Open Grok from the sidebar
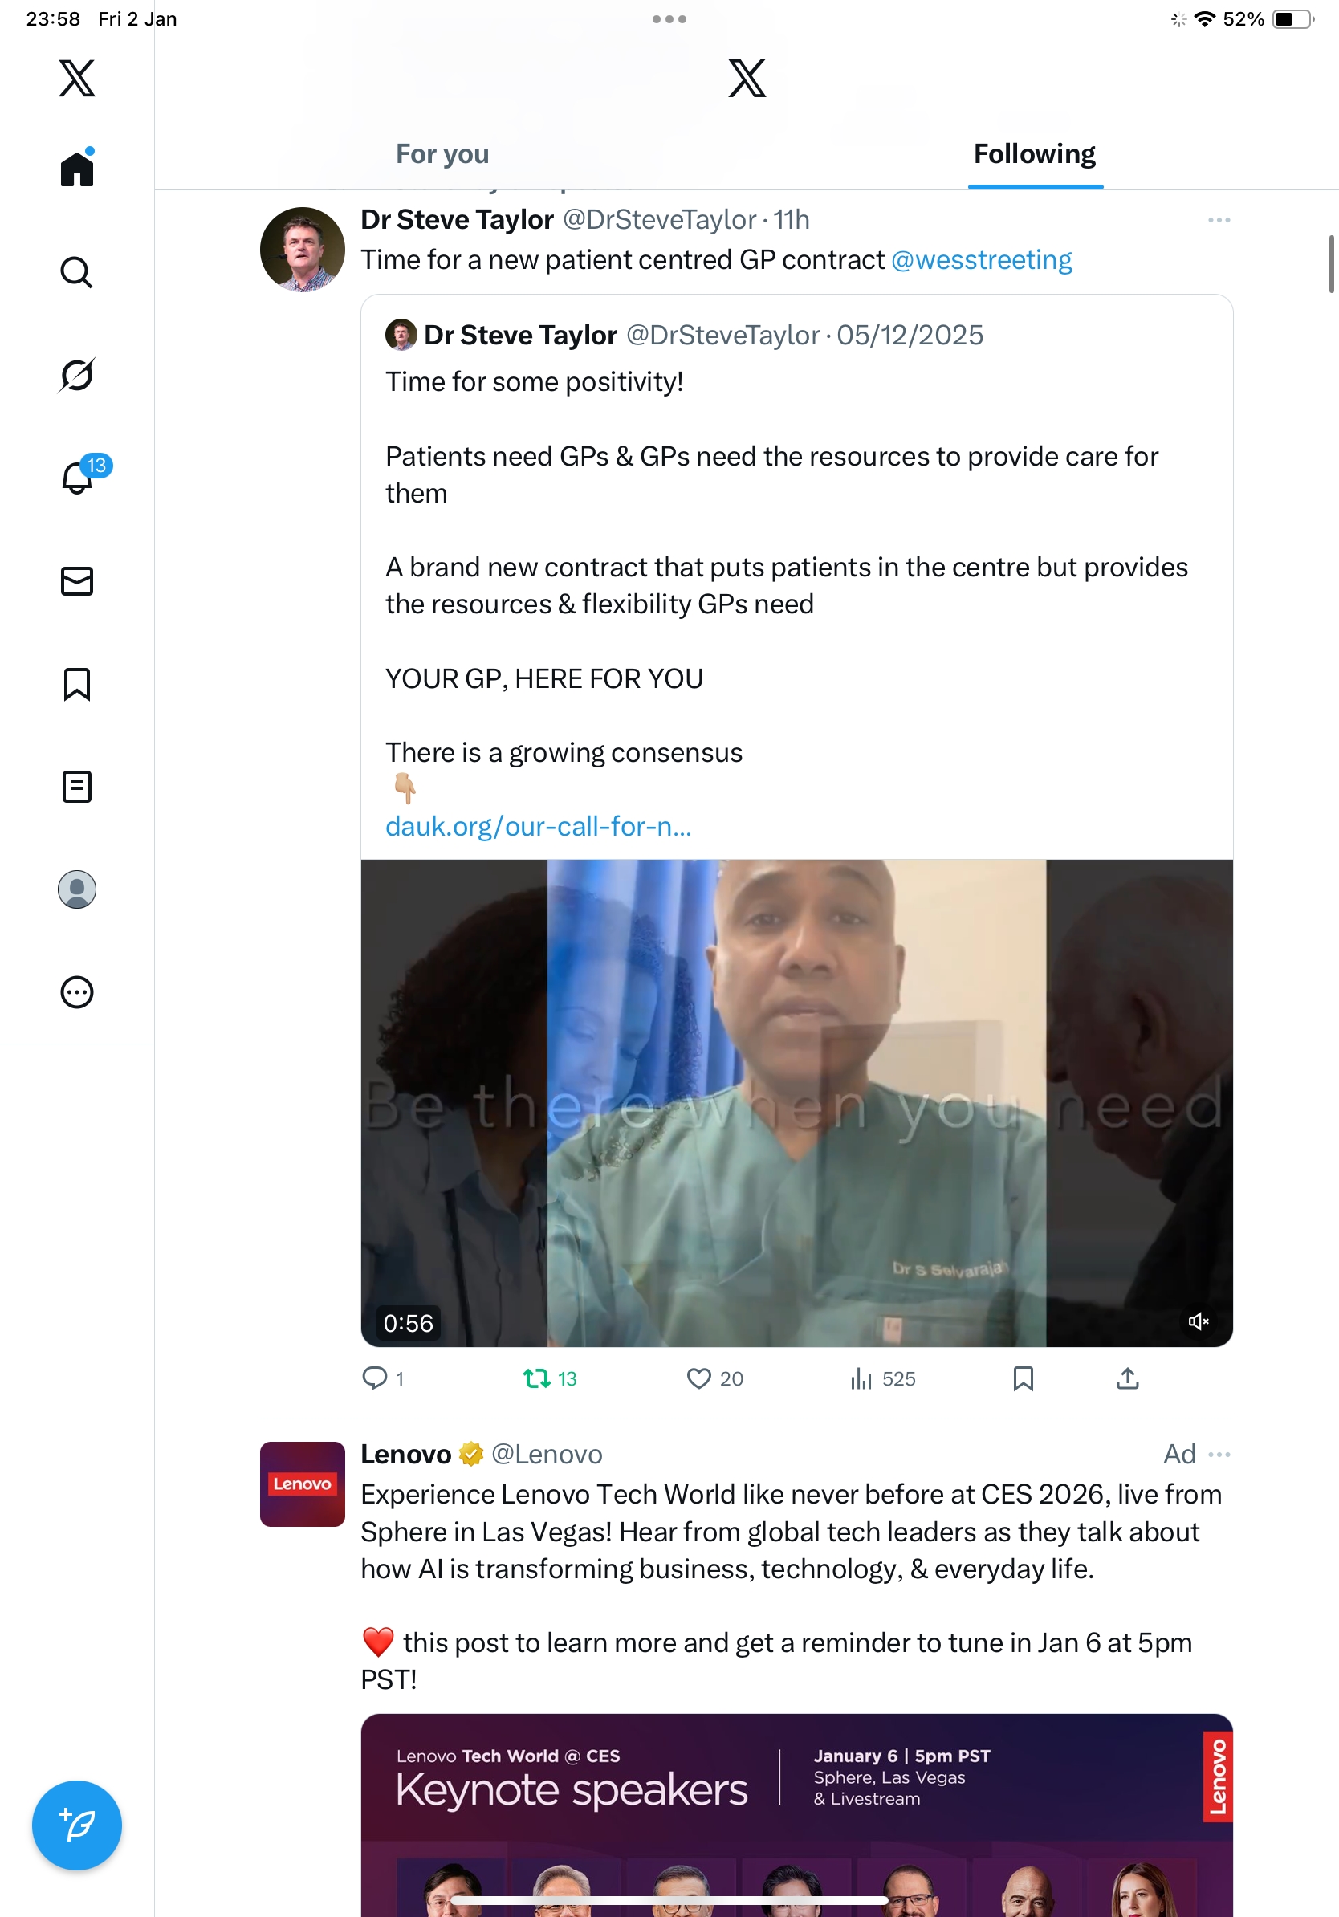Screen dimensions: 1339x1917 point(77,375)
